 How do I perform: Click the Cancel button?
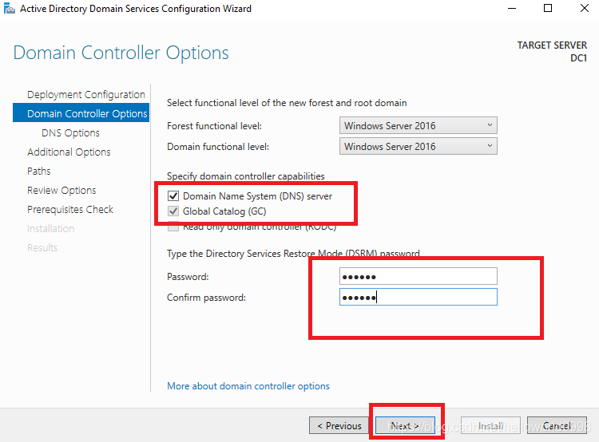tap(557, 425)
